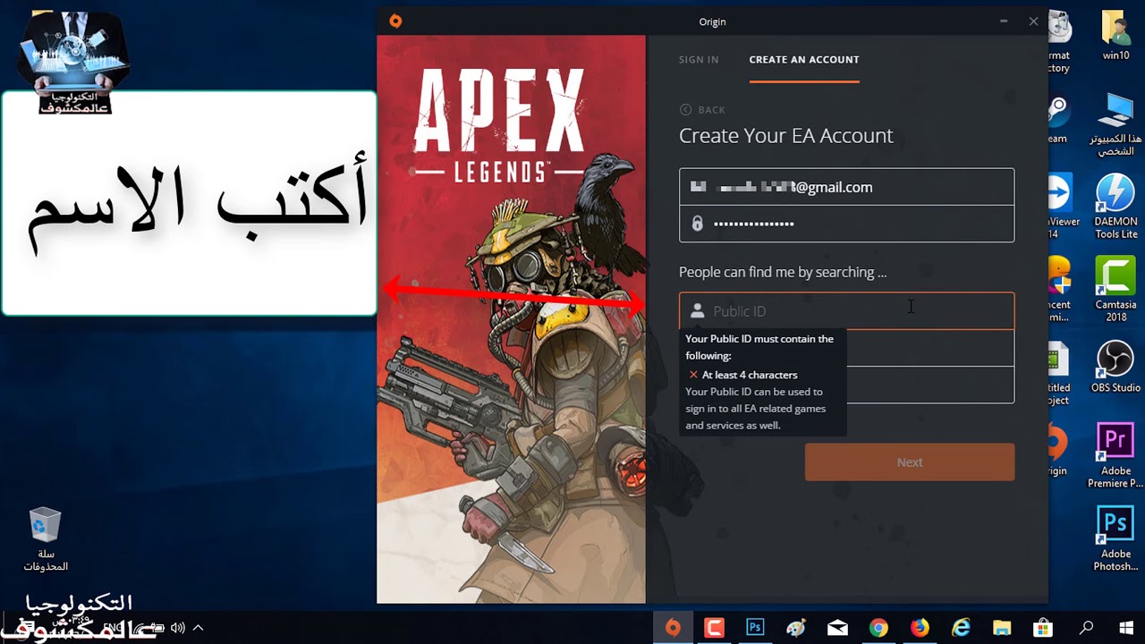
Task: Click the 'Create Your EA Account' heading
Action: [x=786, y=136]
